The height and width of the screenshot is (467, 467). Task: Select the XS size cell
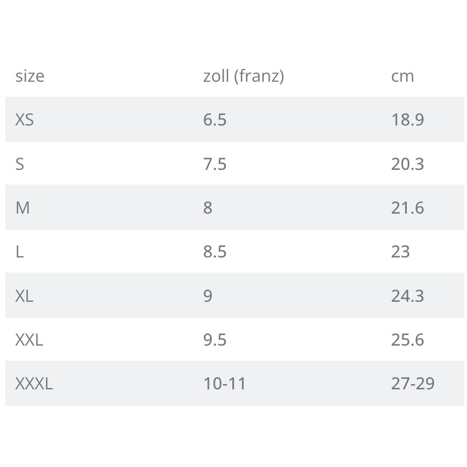click(x=25, y=120)
